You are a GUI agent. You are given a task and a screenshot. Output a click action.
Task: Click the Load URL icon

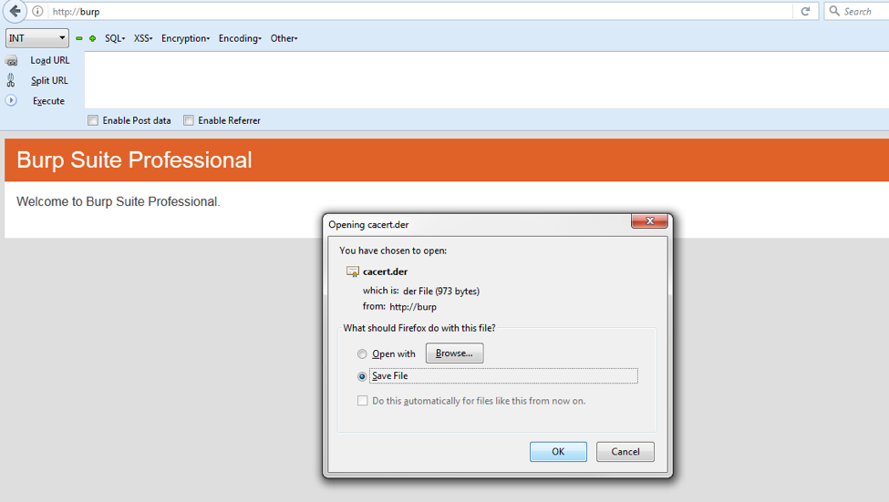(11, 61)
